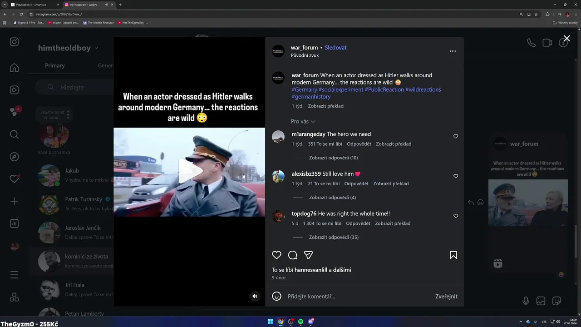Play the reel video
Viewport: 581px width, 327px height.
[x=190, y=171]
